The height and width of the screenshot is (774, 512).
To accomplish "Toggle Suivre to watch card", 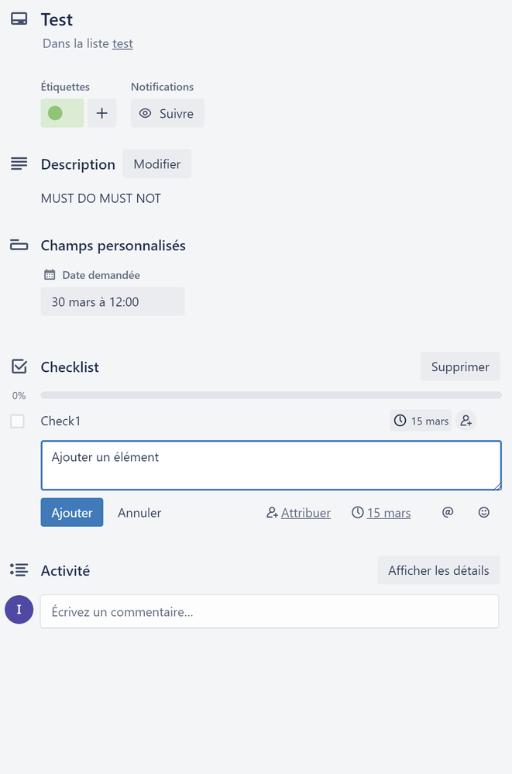I will click(167, 113).
